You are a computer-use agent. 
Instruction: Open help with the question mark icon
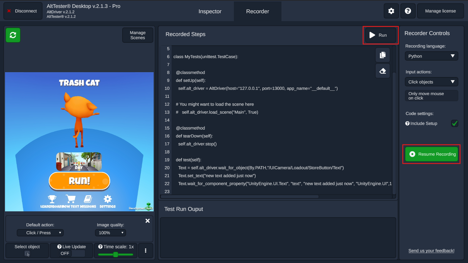pyautogui.click(x=408, y=11)
